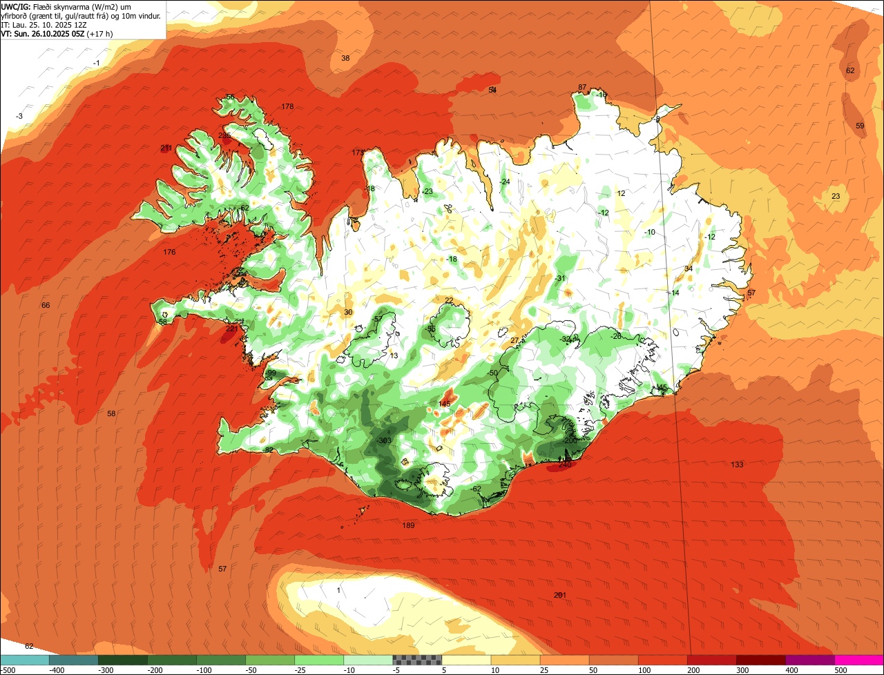Click the '59' value at the right edge
The image size is (884, 675).
pos(860,126)
